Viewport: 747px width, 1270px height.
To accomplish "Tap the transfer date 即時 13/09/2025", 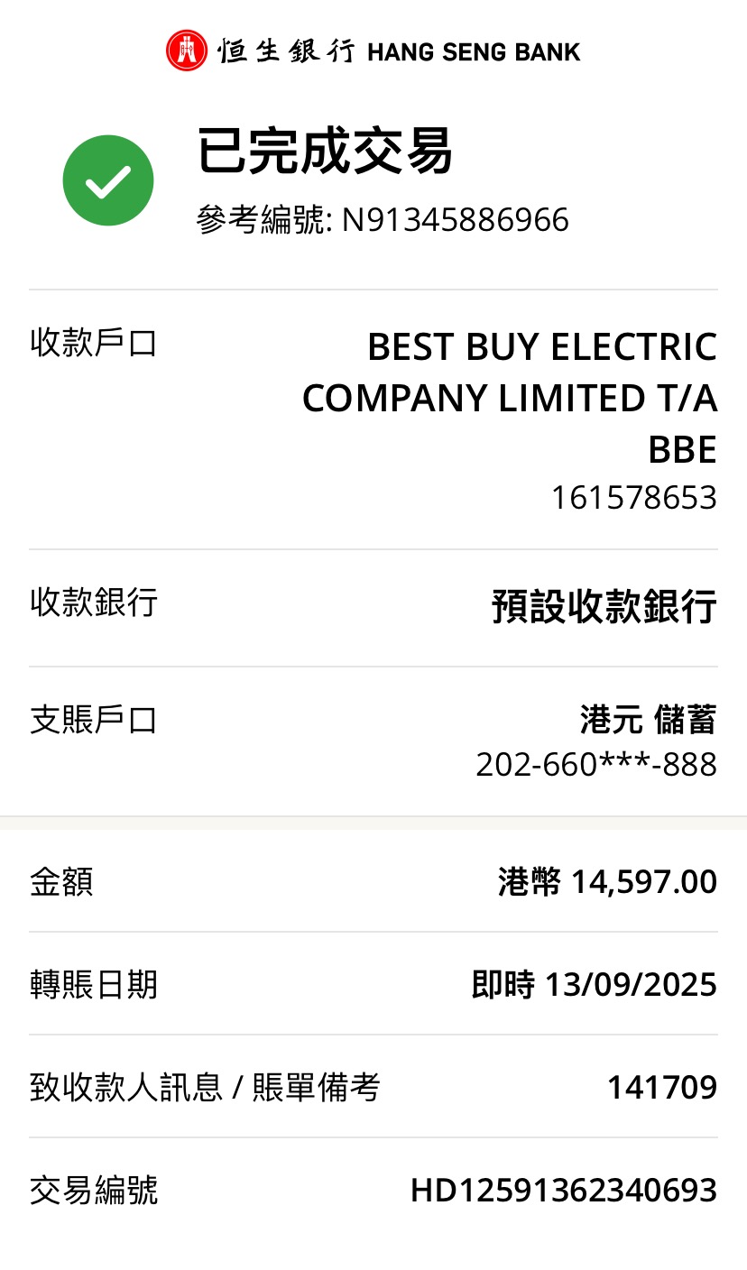I will (594, 984).
